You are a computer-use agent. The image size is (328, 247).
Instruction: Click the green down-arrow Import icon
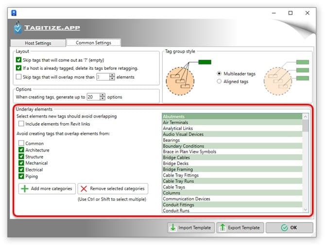pos(173,228)
